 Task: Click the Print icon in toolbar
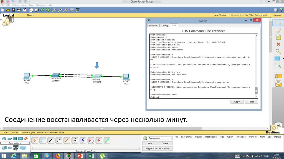click(19, 10)
